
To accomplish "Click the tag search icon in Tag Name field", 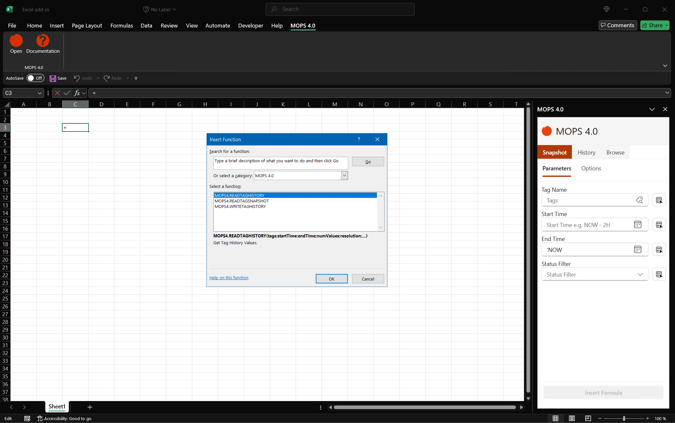I will (640, 200).
